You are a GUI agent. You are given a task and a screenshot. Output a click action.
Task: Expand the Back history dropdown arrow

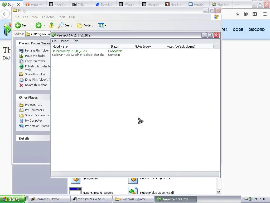click(x=31, y=25)
